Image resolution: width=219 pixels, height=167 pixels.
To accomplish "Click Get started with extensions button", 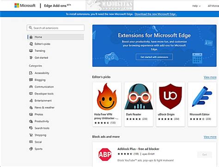I will [154, 57].
